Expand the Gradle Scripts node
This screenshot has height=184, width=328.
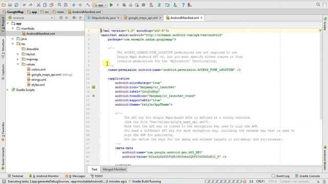pyautogui.click(x=8, y=90)
